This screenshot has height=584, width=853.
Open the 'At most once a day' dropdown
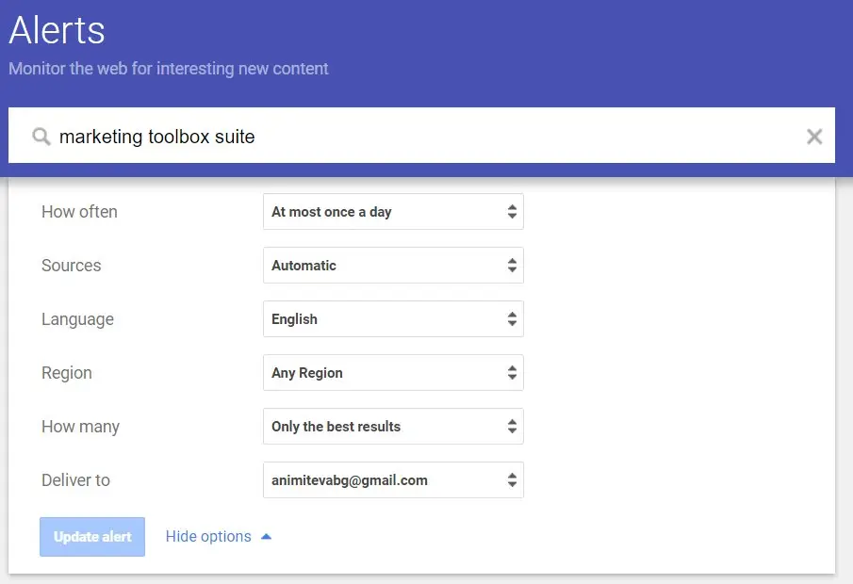(x=393, y=212)
